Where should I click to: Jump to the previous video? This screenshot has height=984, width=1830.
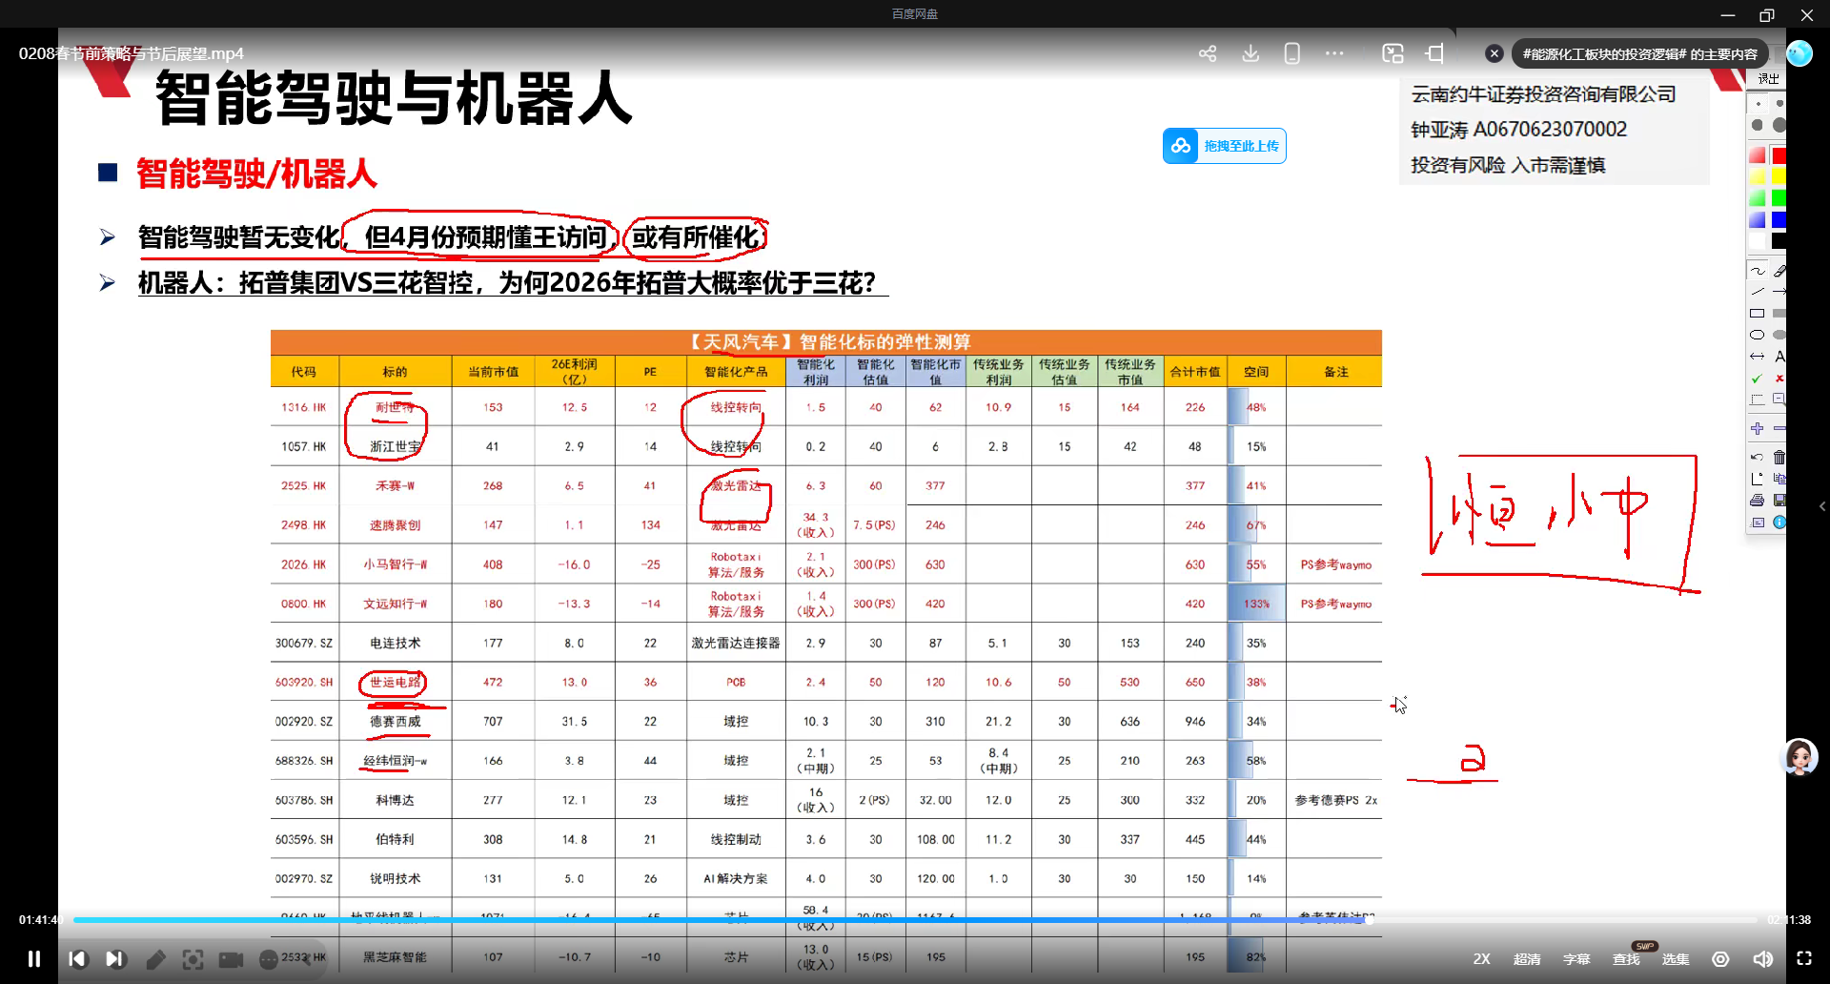77,958
